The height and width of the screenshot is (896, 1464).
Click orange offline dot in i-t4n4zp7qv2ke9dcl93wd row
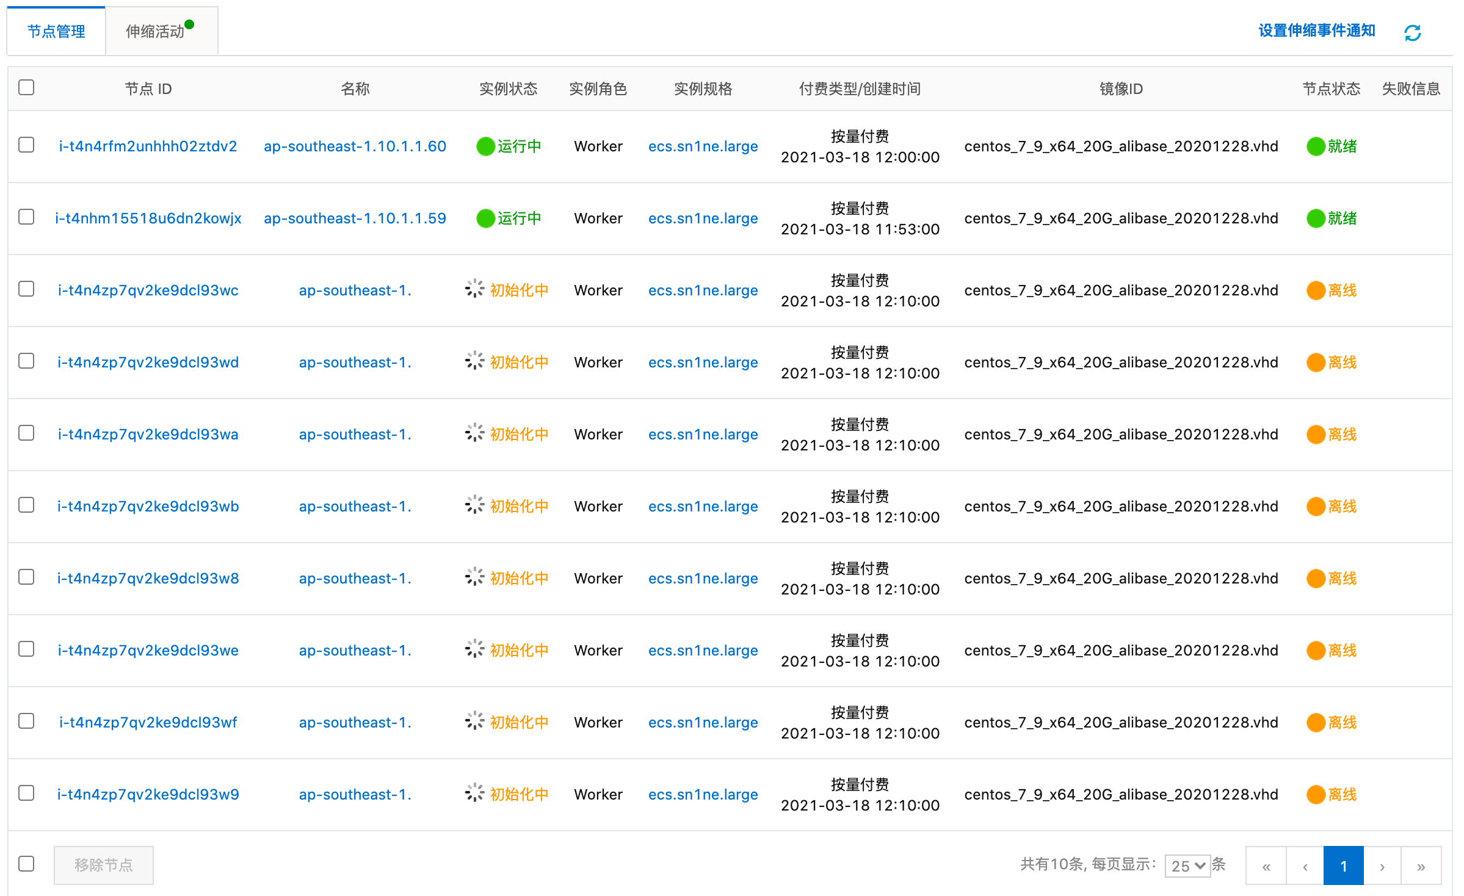[1315, 363]
